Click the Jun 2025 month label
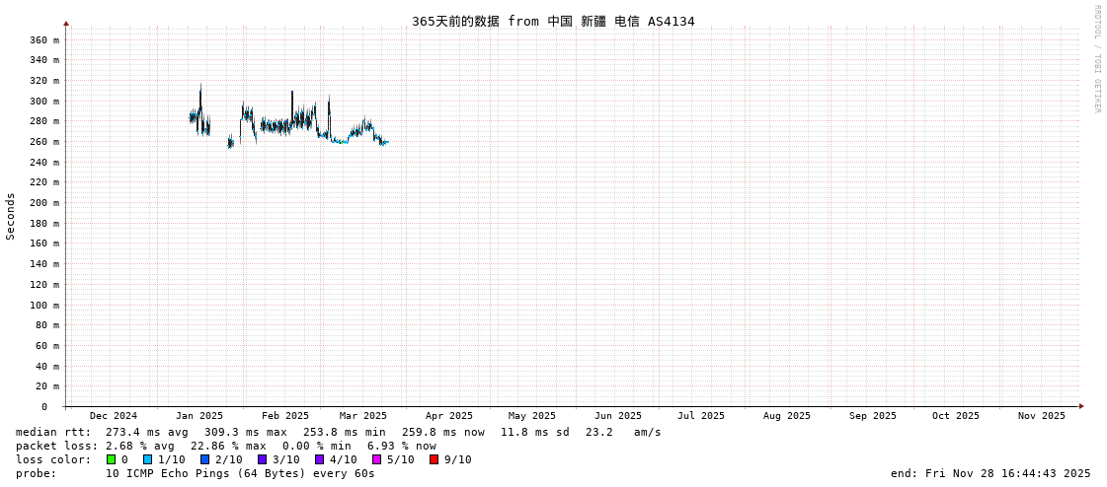Image resolution: width=1107 pixels, height=487 pixels. coord(618,416)
